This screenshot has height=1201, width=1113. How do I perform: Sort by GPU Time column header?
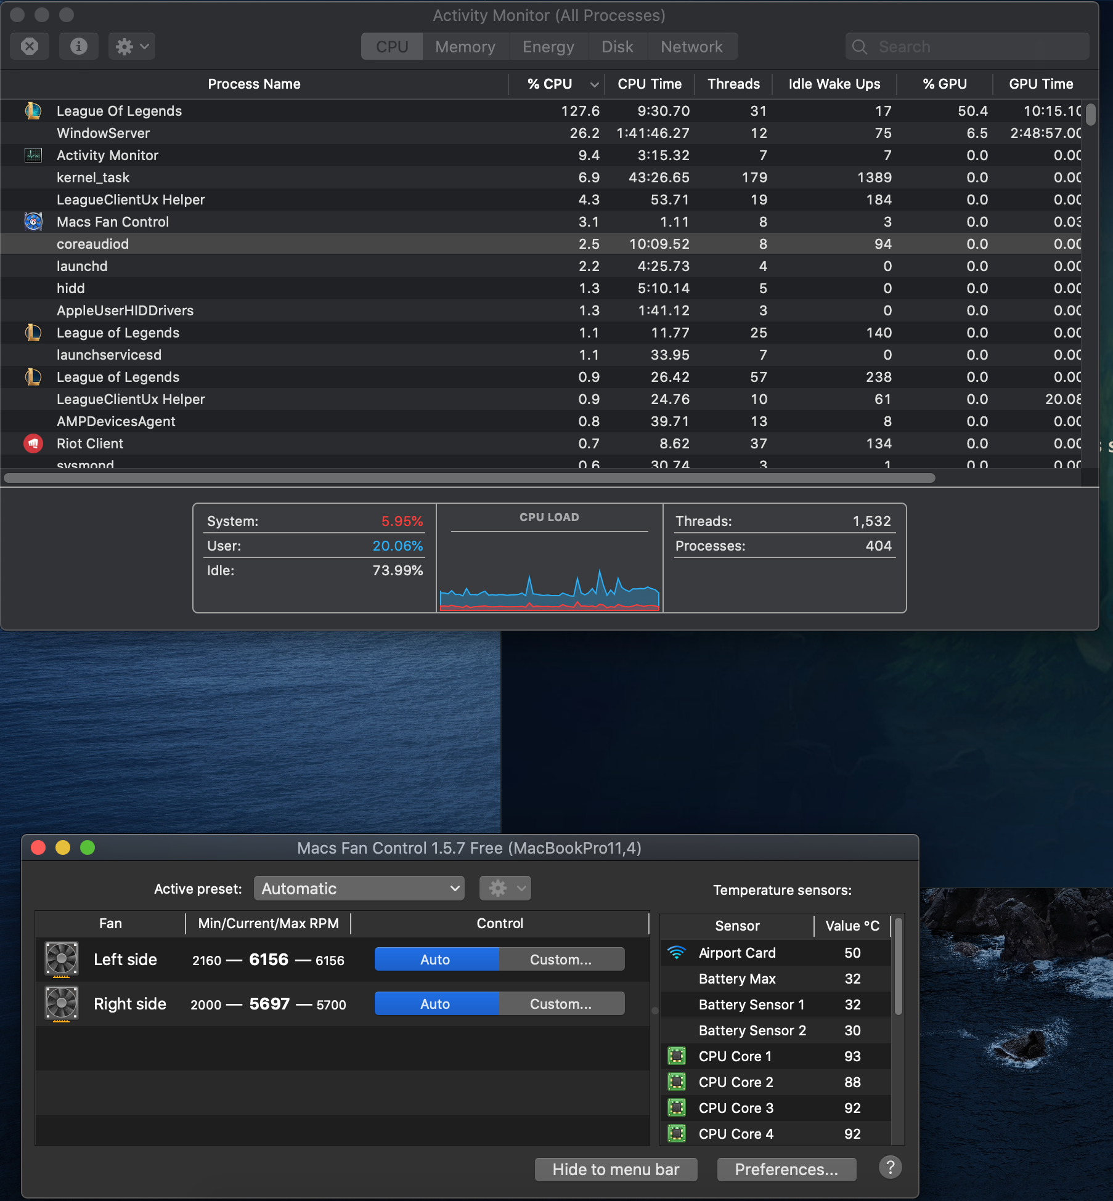click(1041, 84)
